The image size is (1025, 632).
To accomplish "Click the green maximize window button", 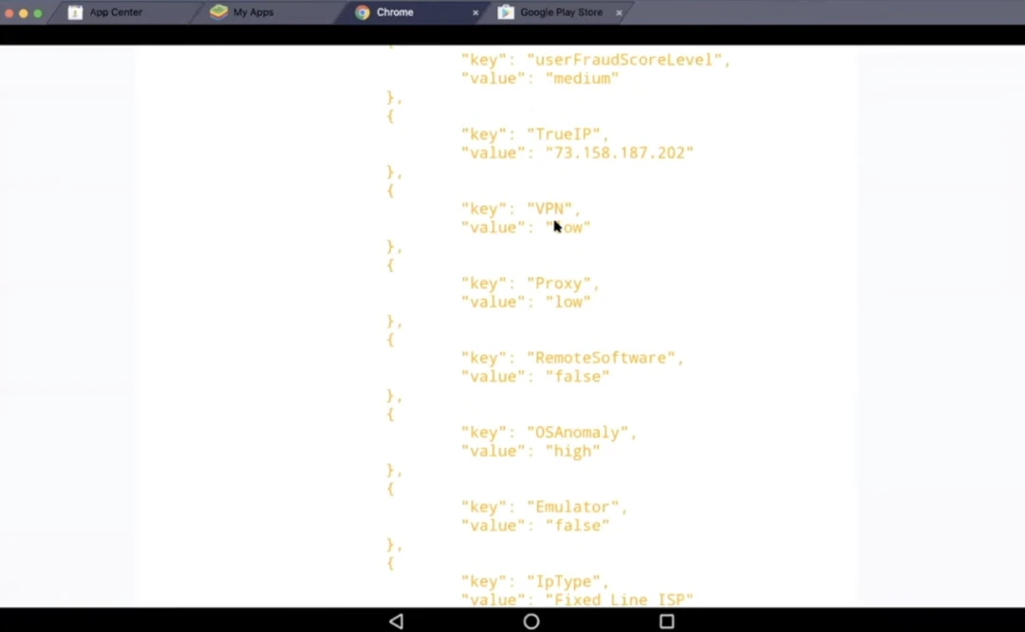I will 38,13.
